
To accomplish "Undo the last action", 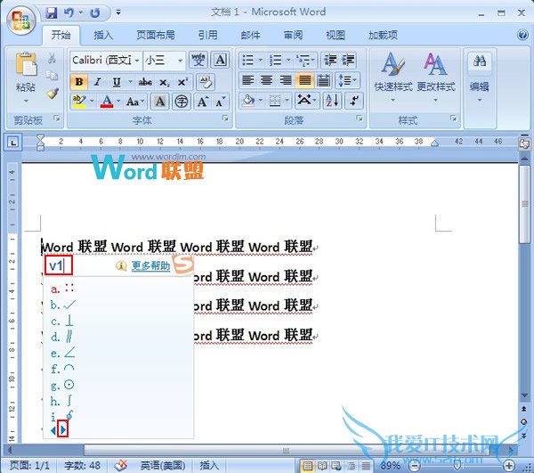I will click(69, 13).
